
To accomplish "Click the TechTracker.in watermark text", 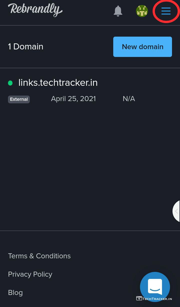I will coord(157,299).
